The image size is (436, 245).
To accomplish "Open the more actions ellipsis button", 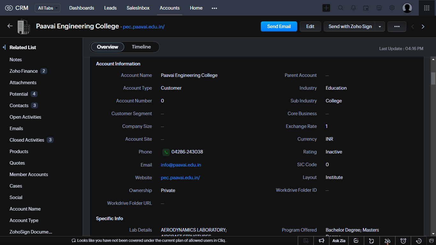I will [397, 26].
